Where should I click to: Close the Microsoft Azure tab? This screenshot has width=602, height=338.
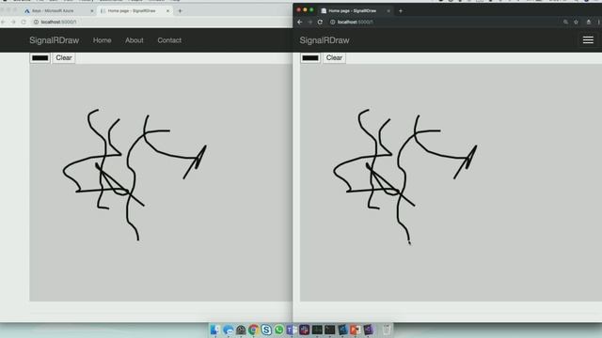tap(92, 11)
